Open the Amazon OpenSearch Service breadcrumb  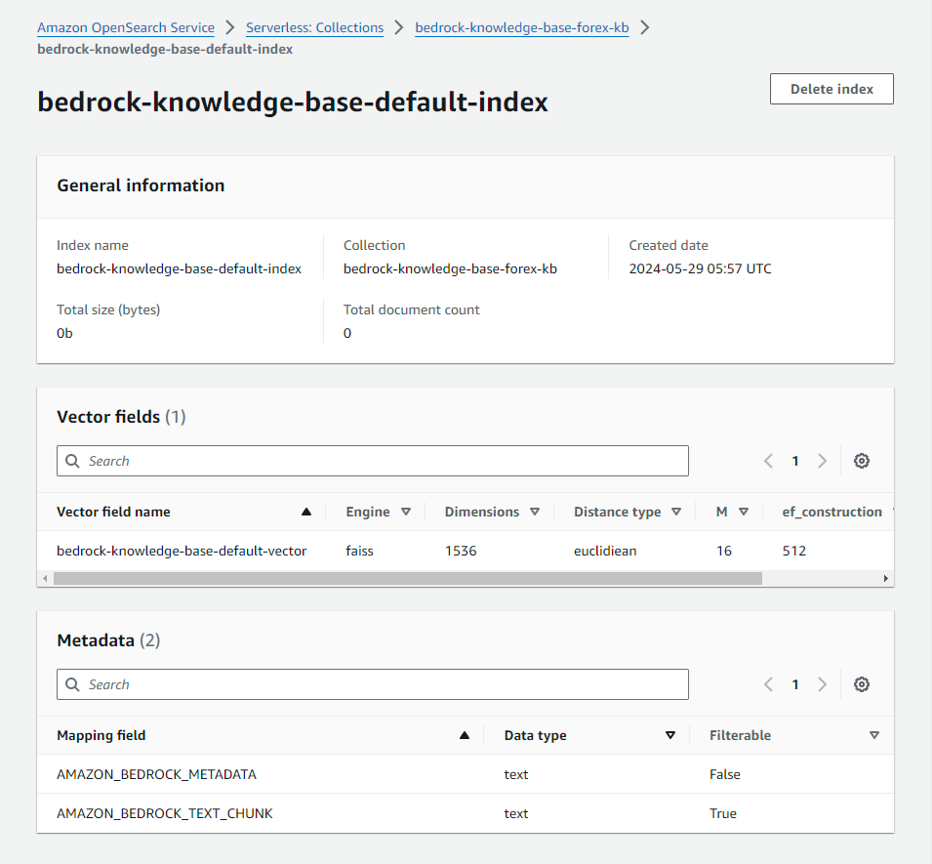tap(125, 27)
